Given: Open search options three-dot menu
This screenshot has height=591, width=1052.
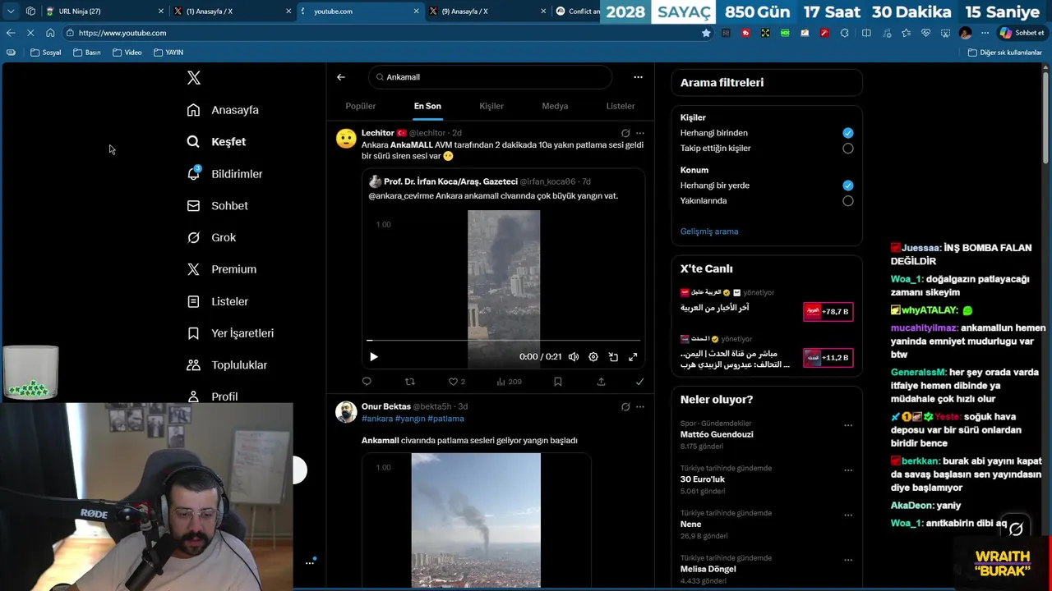Looking at the screenshot, I should click(x=638, y=77).
